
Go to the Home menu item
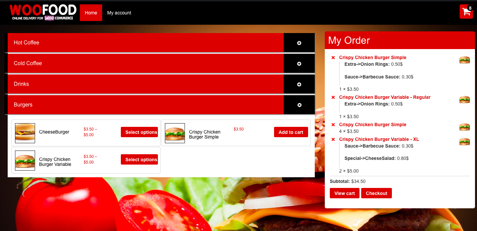coord(91,13)
